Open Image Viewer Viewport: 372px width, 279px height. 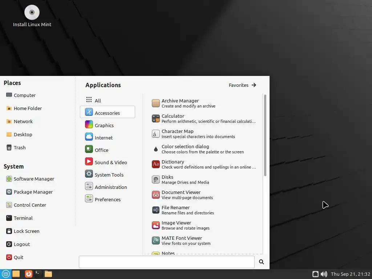click(204, 225)
